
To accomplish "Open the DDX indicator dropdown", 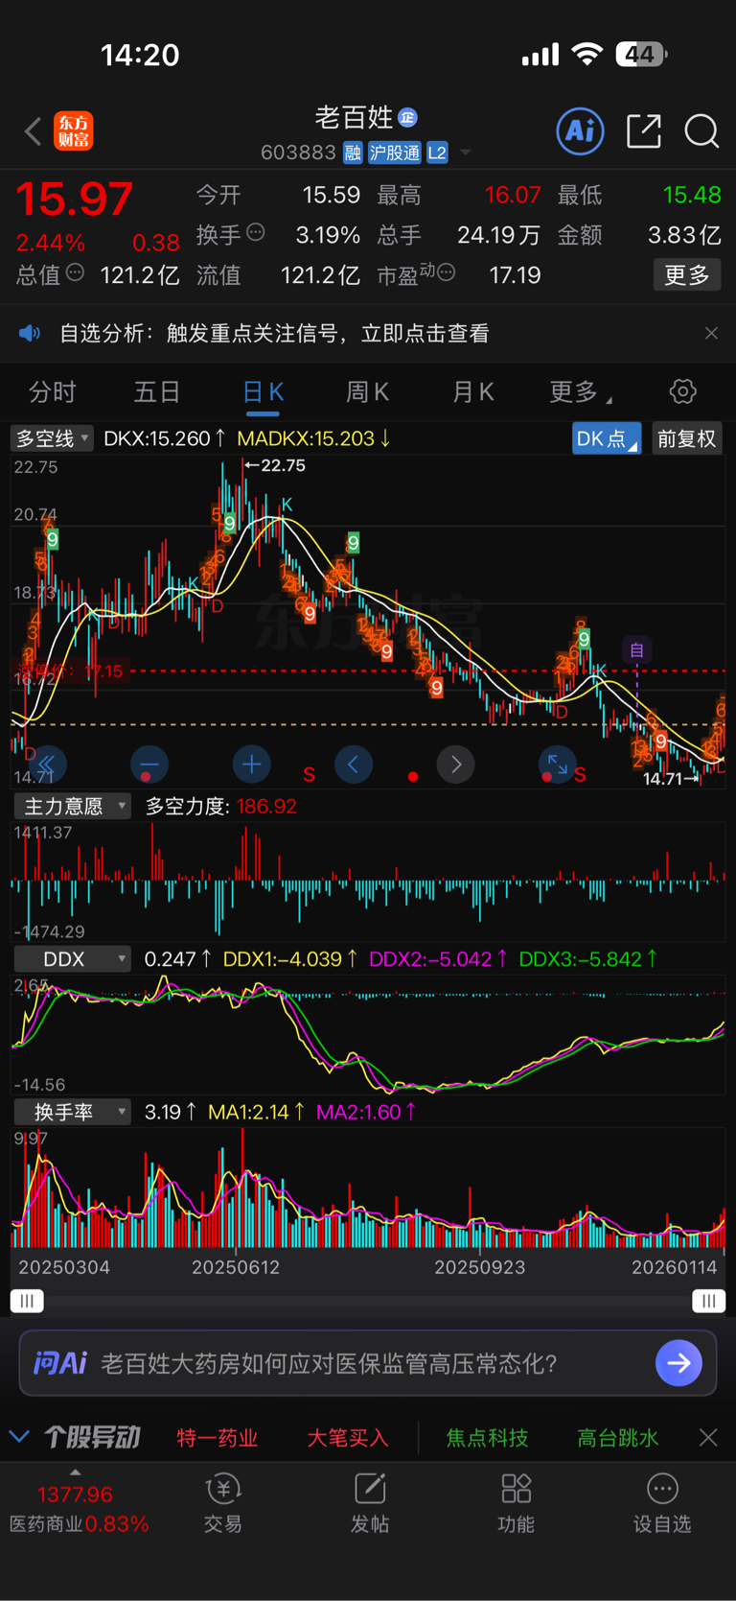I will (x=72, y=958).
